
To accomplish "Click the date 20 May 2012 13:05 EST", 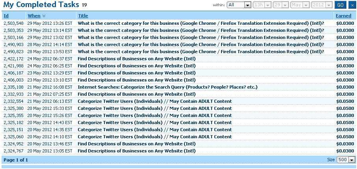I will tap(50, 151).
